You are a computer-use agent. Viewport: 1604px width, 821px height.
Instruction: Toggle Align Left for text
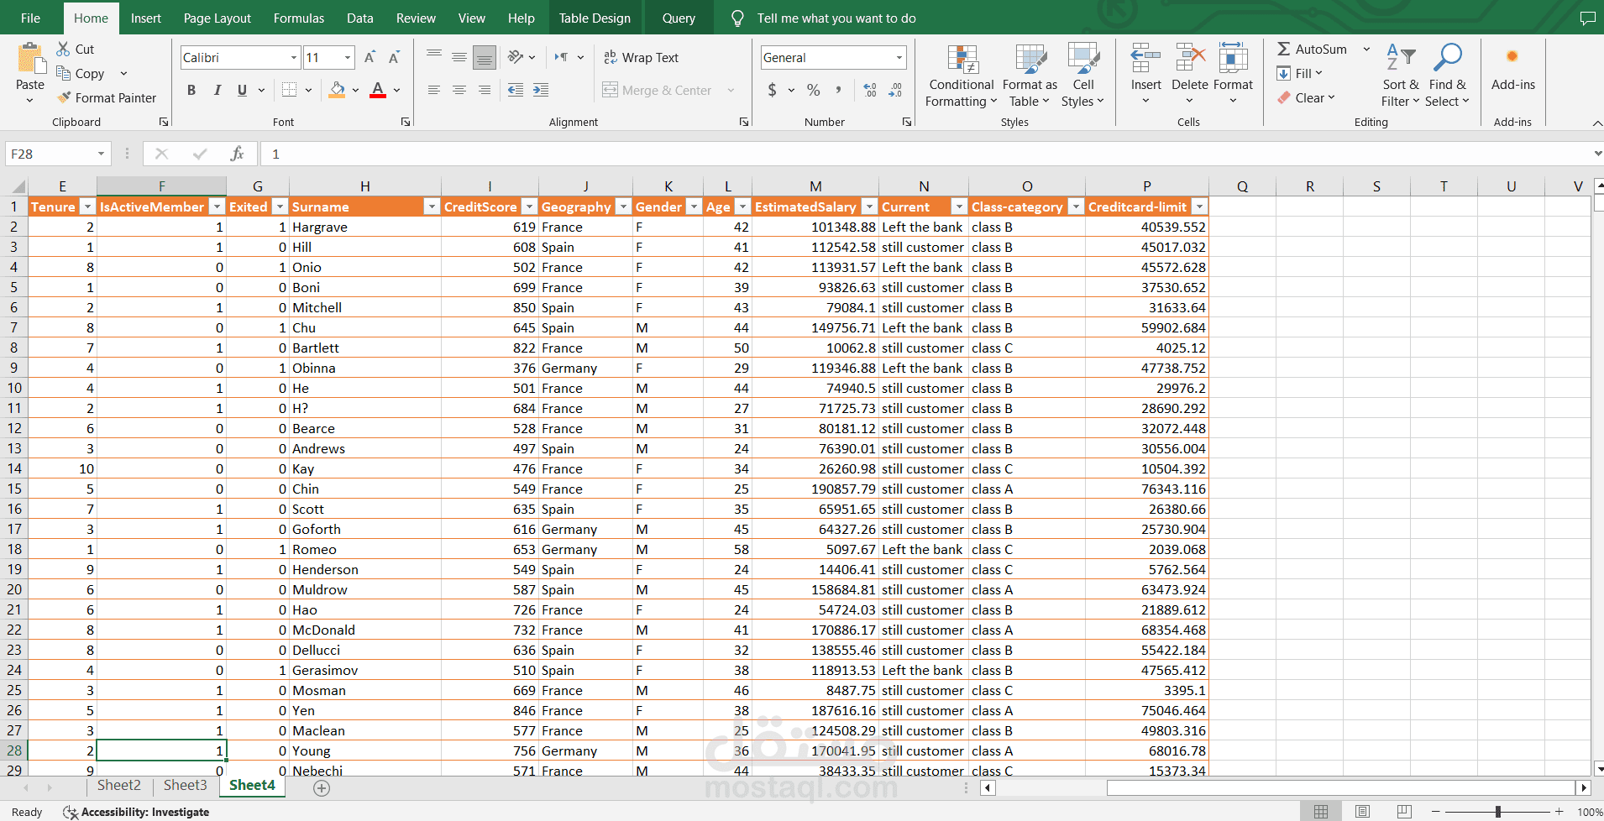tap(434, 90)
